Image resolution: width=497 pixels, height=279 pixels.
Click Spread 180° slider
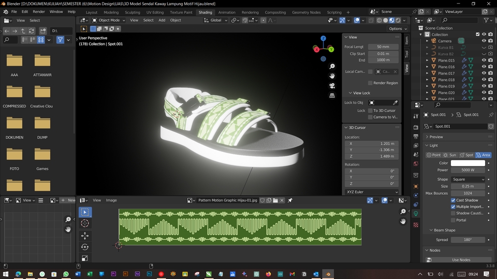[468, 240]
